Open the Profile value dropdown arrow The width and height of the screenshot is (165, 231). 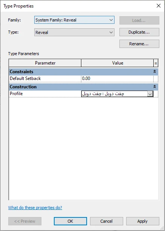150,94
